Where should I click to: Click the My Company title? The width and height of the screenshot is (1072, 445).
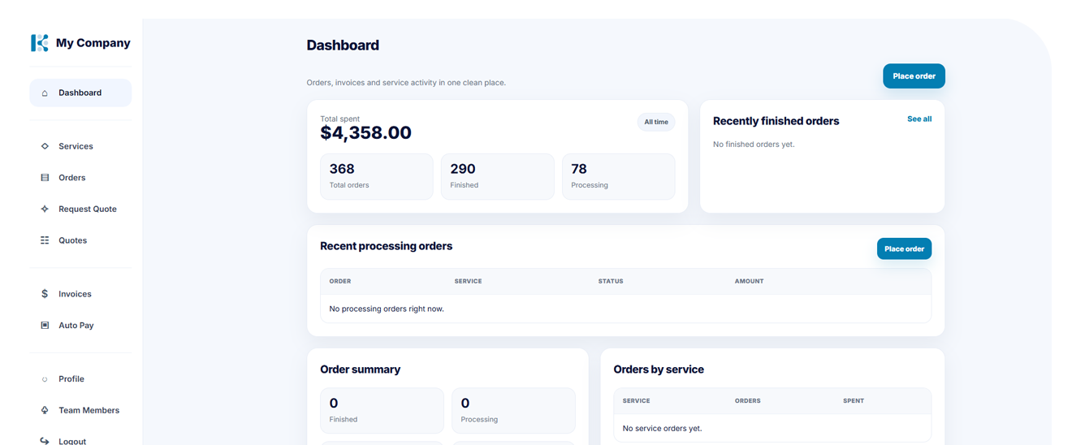pos(93,43)
